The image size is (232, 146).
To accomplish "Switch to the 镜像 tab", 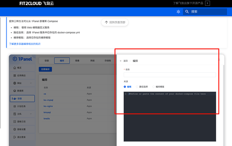I will [77, 61].
